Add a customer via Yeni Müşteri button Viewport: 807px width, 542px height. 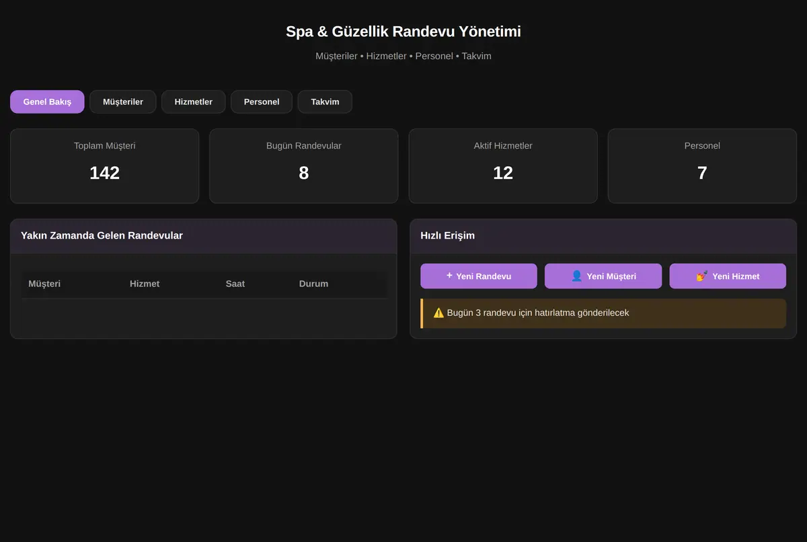click(x=603, y=276)
